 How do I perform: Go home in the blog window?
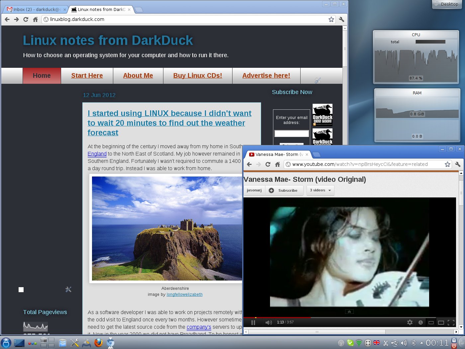tap(35, 19)
